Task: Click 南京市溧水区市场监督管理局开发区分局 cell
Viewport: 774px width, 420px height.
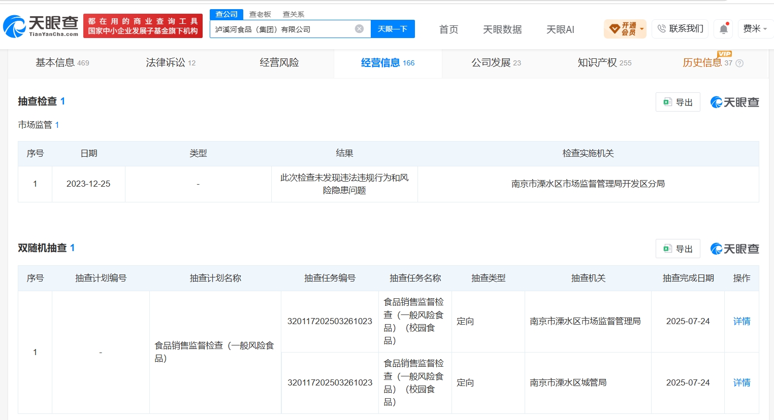Action: (588, 184)
